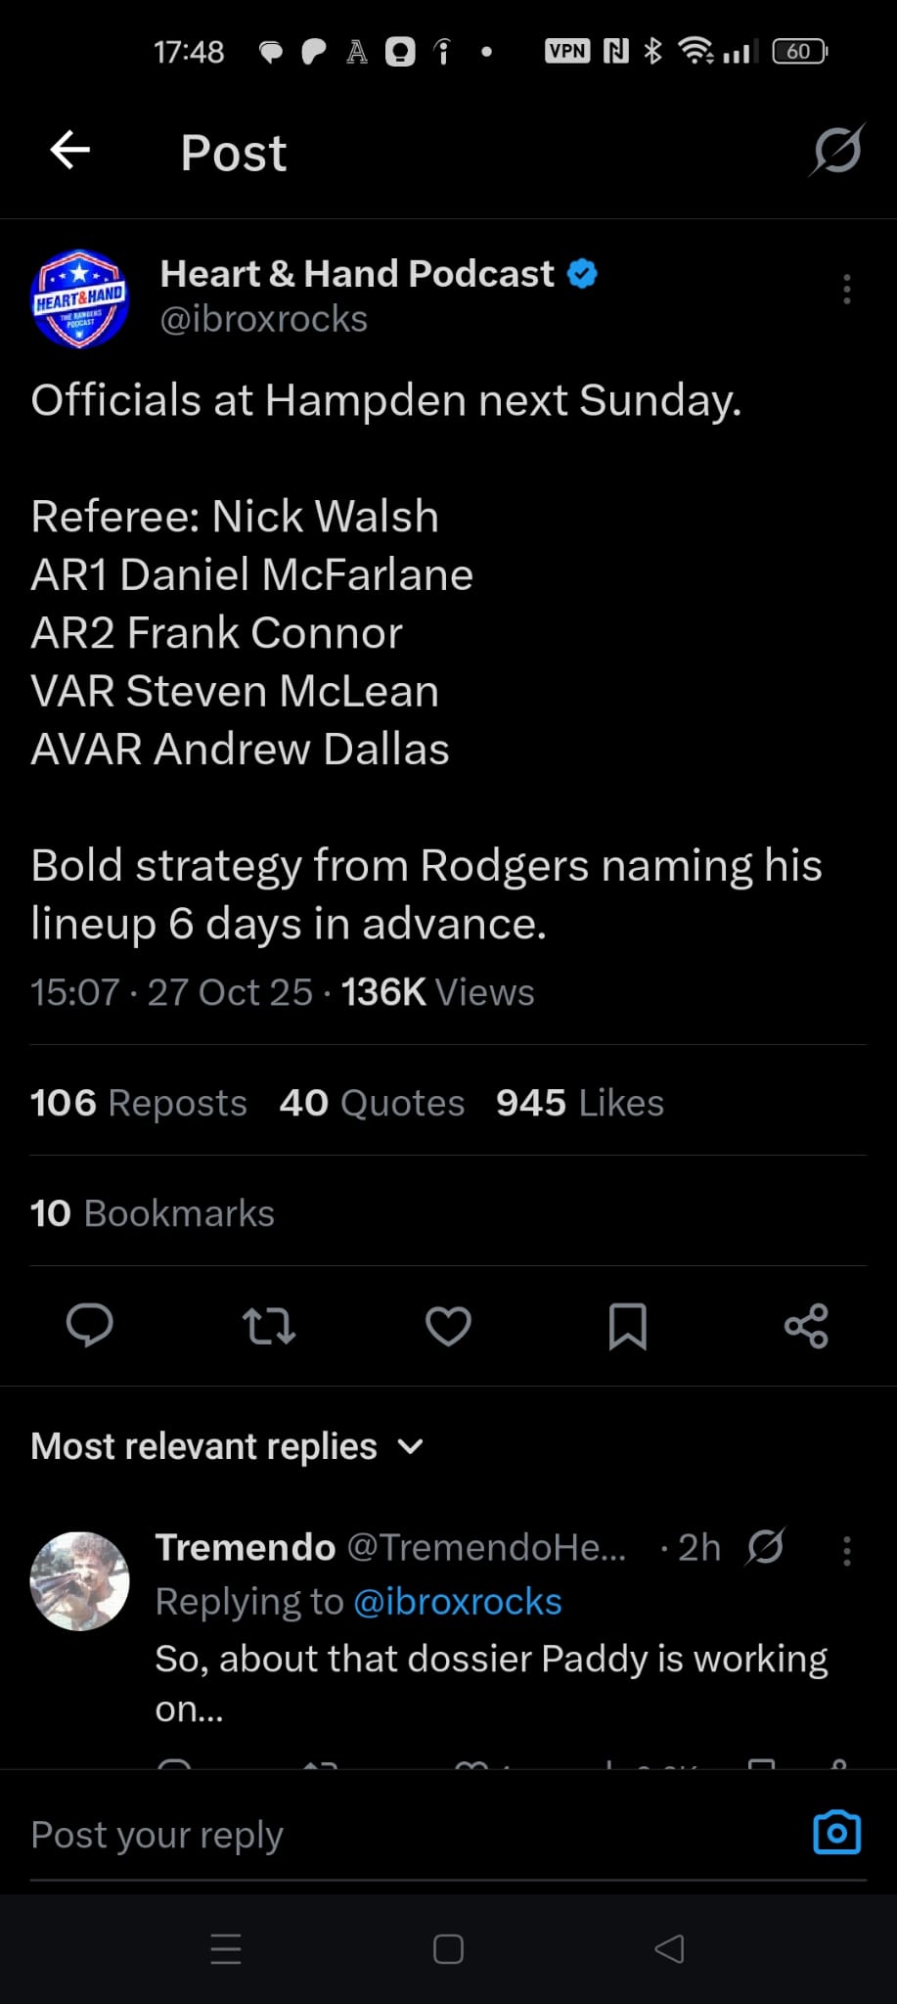Open the Heart & Hand Podcast profile picture
The image size is (897, 2004).
coord(80,298)
